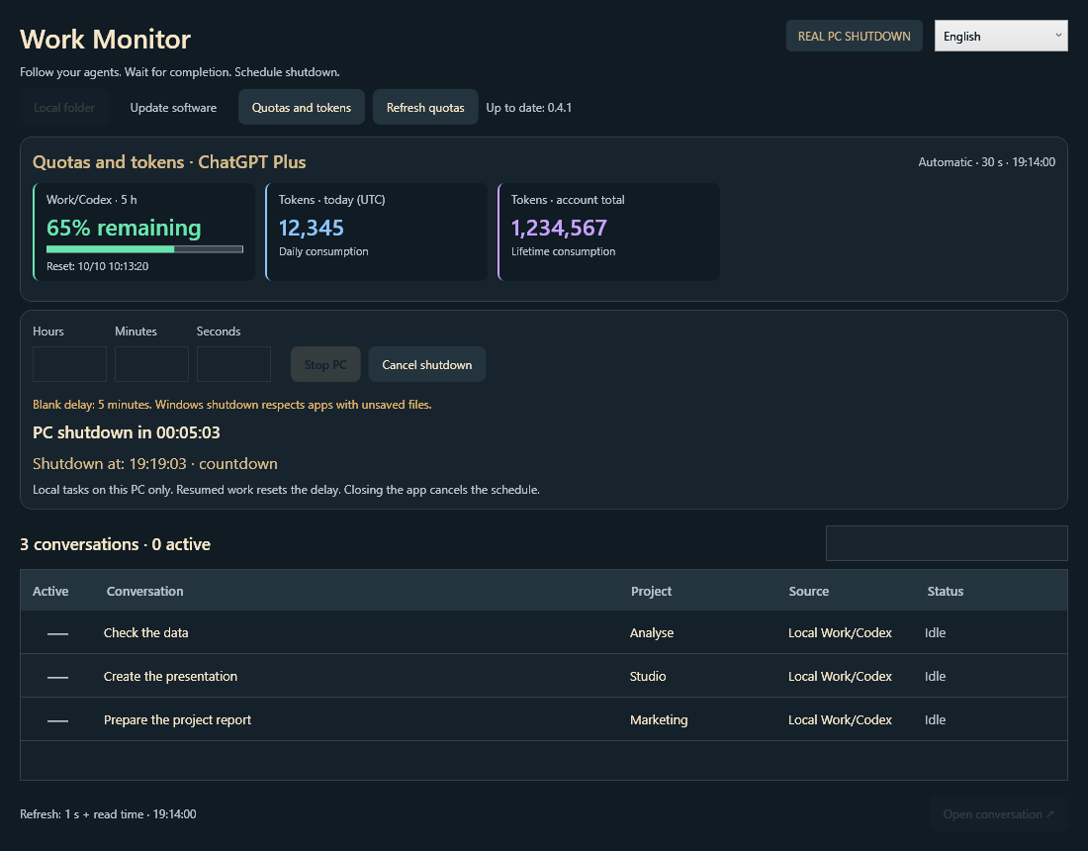Click the Studio project cell
This screenshot has width=1088, height=851.
pos(648,676)
